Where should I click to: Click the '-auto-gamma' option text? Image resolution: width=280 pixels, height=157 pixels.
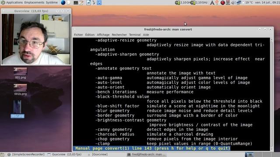(x=108, y=78)
